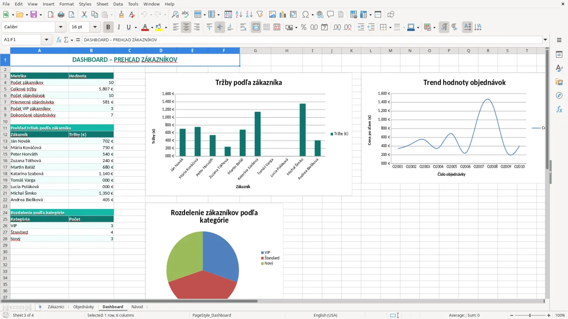The width and height of the screenshot is (568, 319).
Task: Toggle Merge and Center Cells
Action: point(256,27)
